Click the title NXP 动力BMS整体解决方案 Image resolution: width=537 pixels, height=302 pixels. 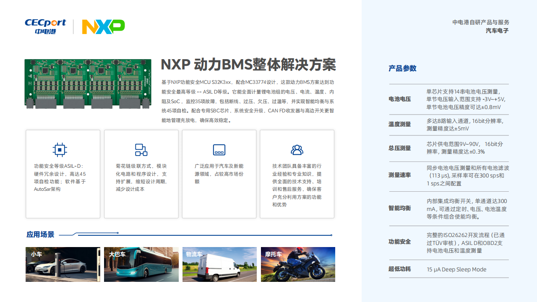(x=248, y=65)
